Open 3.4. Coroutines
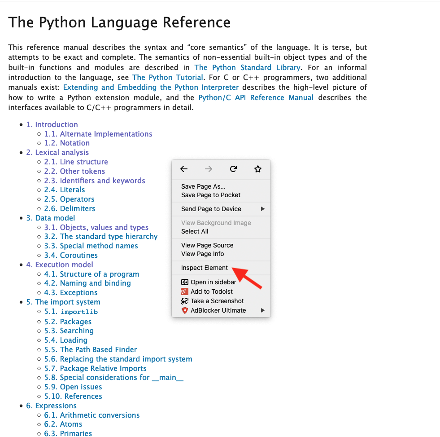Screen dimensions: 440x437 tap(71, 255)
